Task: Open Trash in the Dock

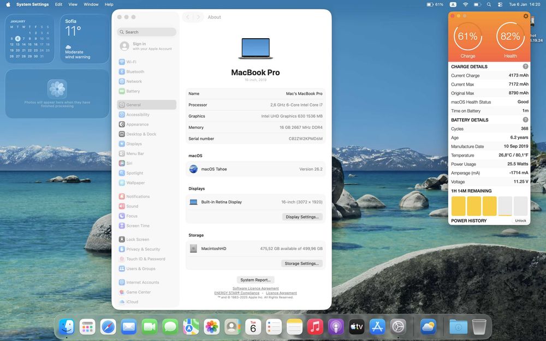Action: [x=479, y=327]
